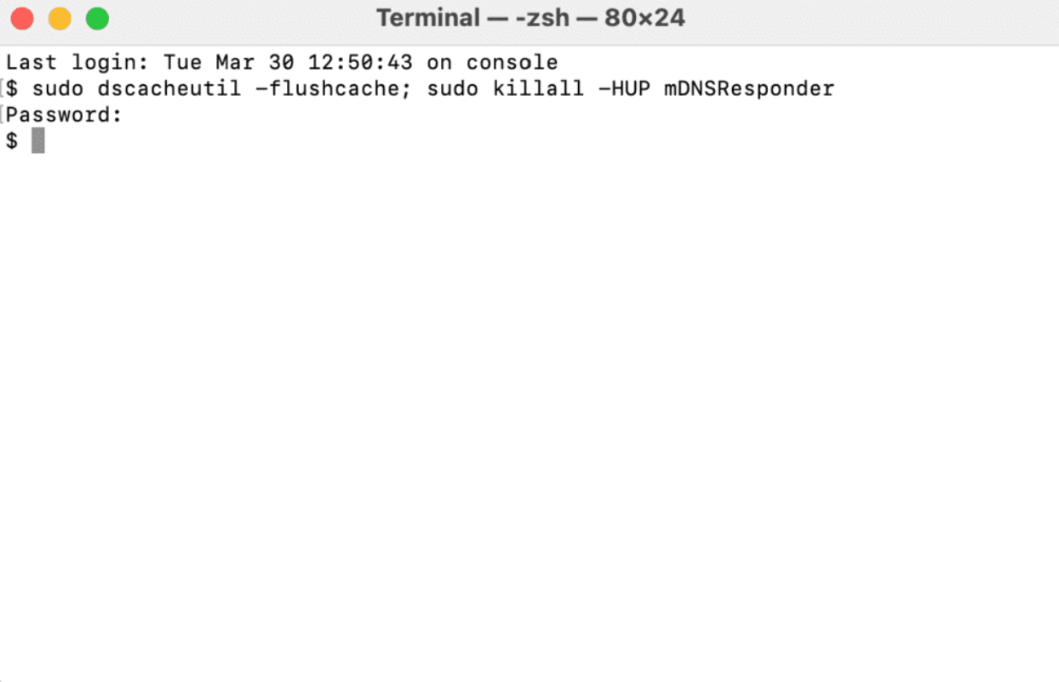Click 'mDNSResponder' at end of command

pyautogui.click(x=749, y=88)
